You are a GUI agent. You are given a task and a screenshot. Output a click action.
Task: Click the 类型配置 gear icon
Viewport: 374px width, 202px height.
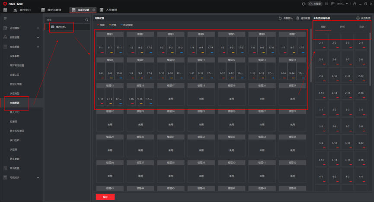[x=358, y=18]
